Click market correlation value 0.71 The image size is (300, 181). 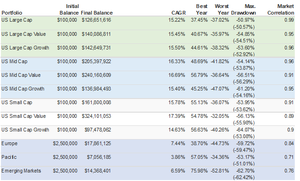(x=289, y=157)
